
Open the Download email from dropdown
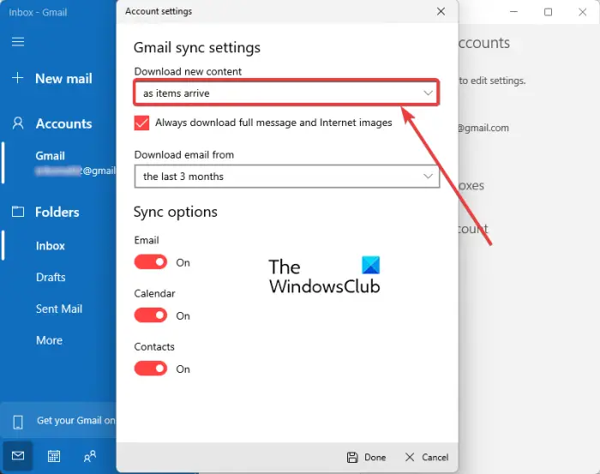tap(286, 177)
